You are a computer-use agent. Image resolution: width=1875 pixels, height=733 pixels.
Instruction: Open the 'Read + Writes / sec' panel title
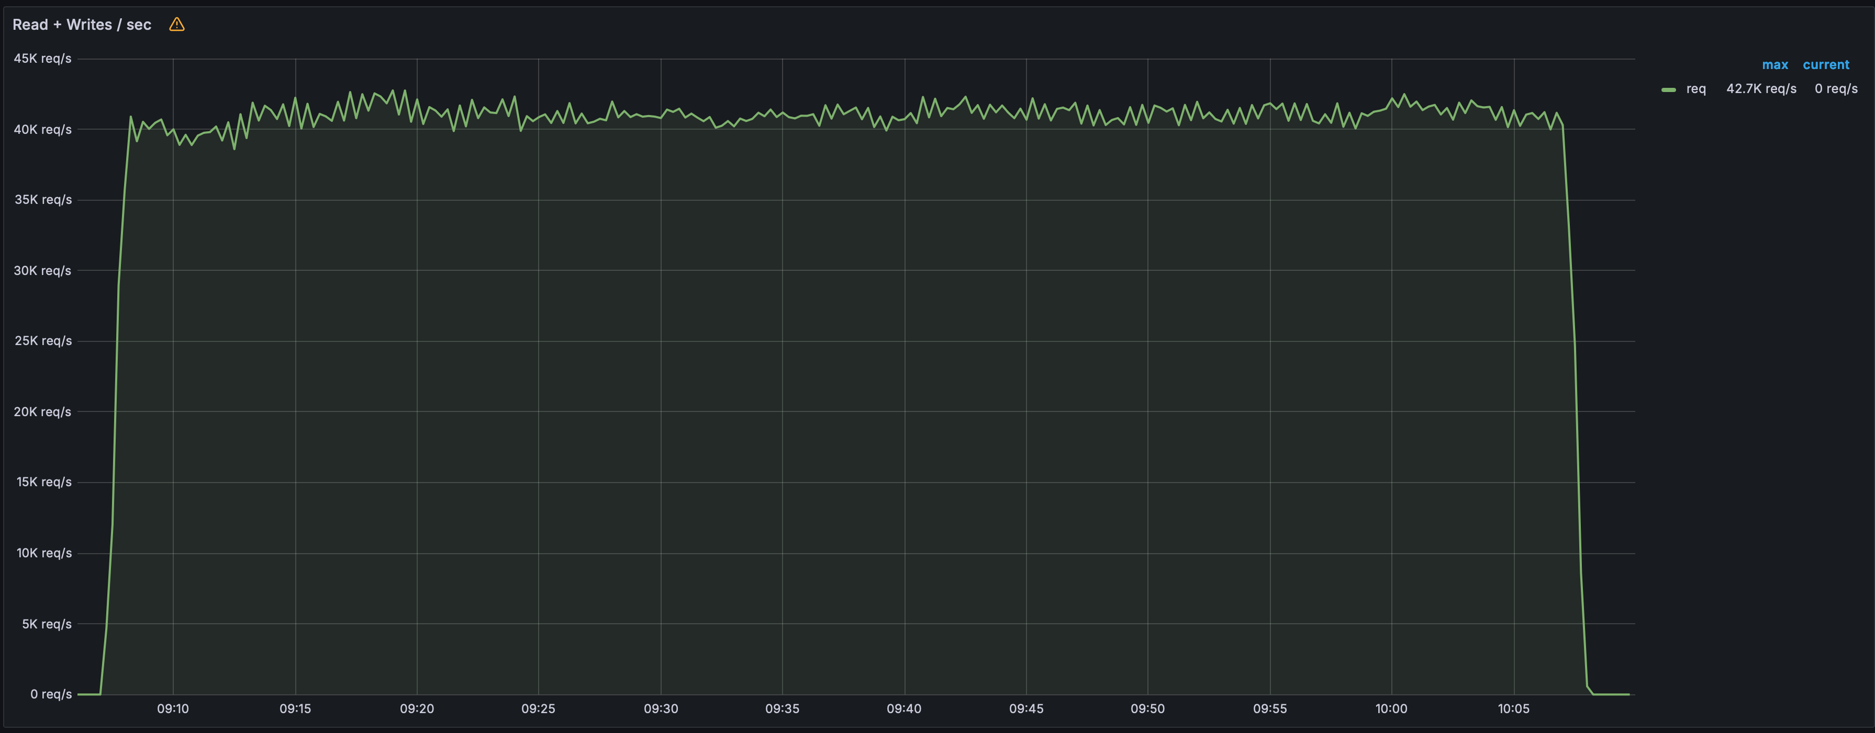point(82,25)
